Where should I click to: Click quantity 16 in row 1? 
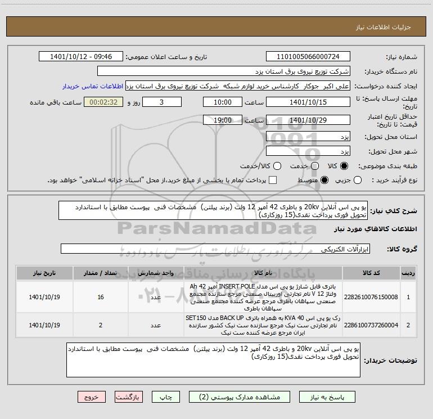(101, 297)
